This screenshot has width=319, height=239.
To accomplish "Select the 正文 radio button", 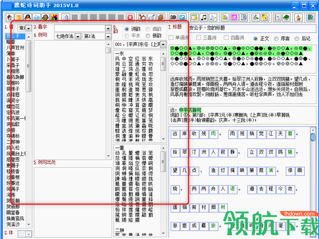I will (x=256, y=38).
